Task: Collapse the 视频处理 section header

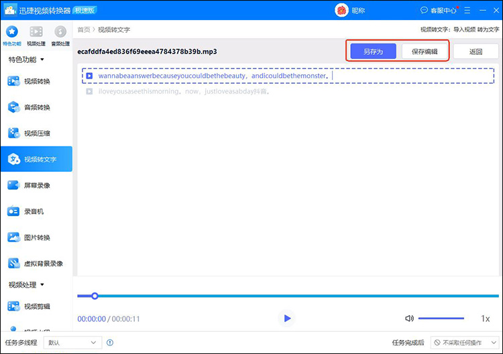Action: 26,284
